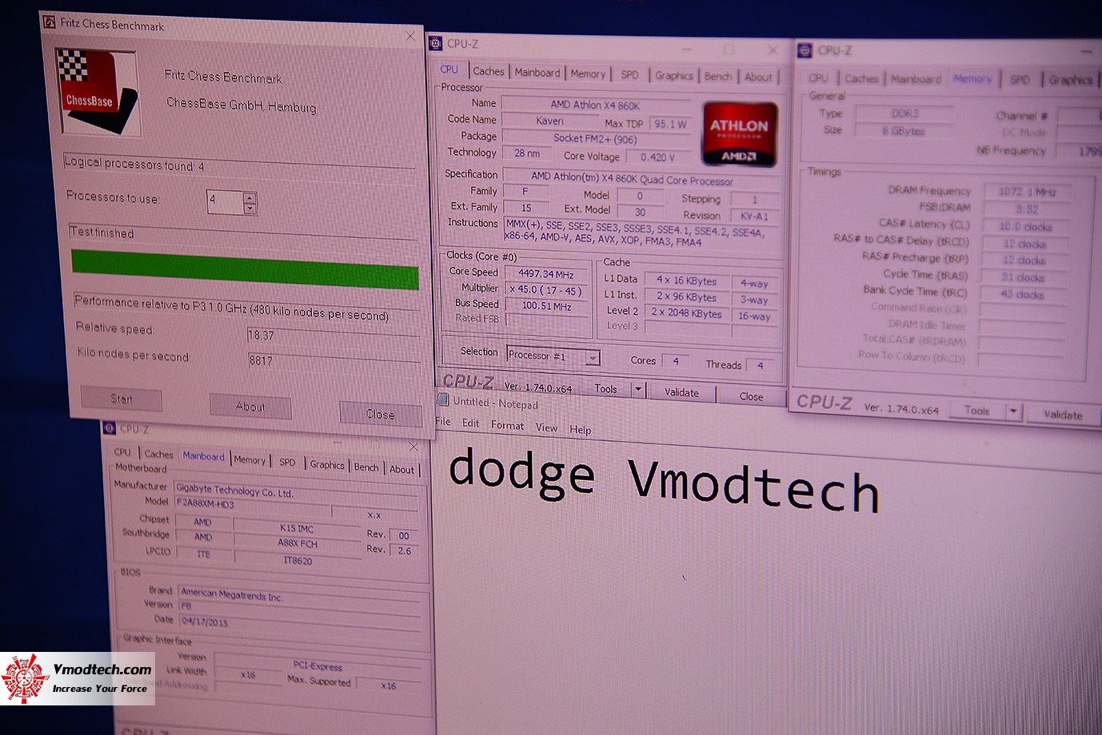
Task: Open Graphics tab in the CPU-Z Mainboard window
Action: [327, 465]
